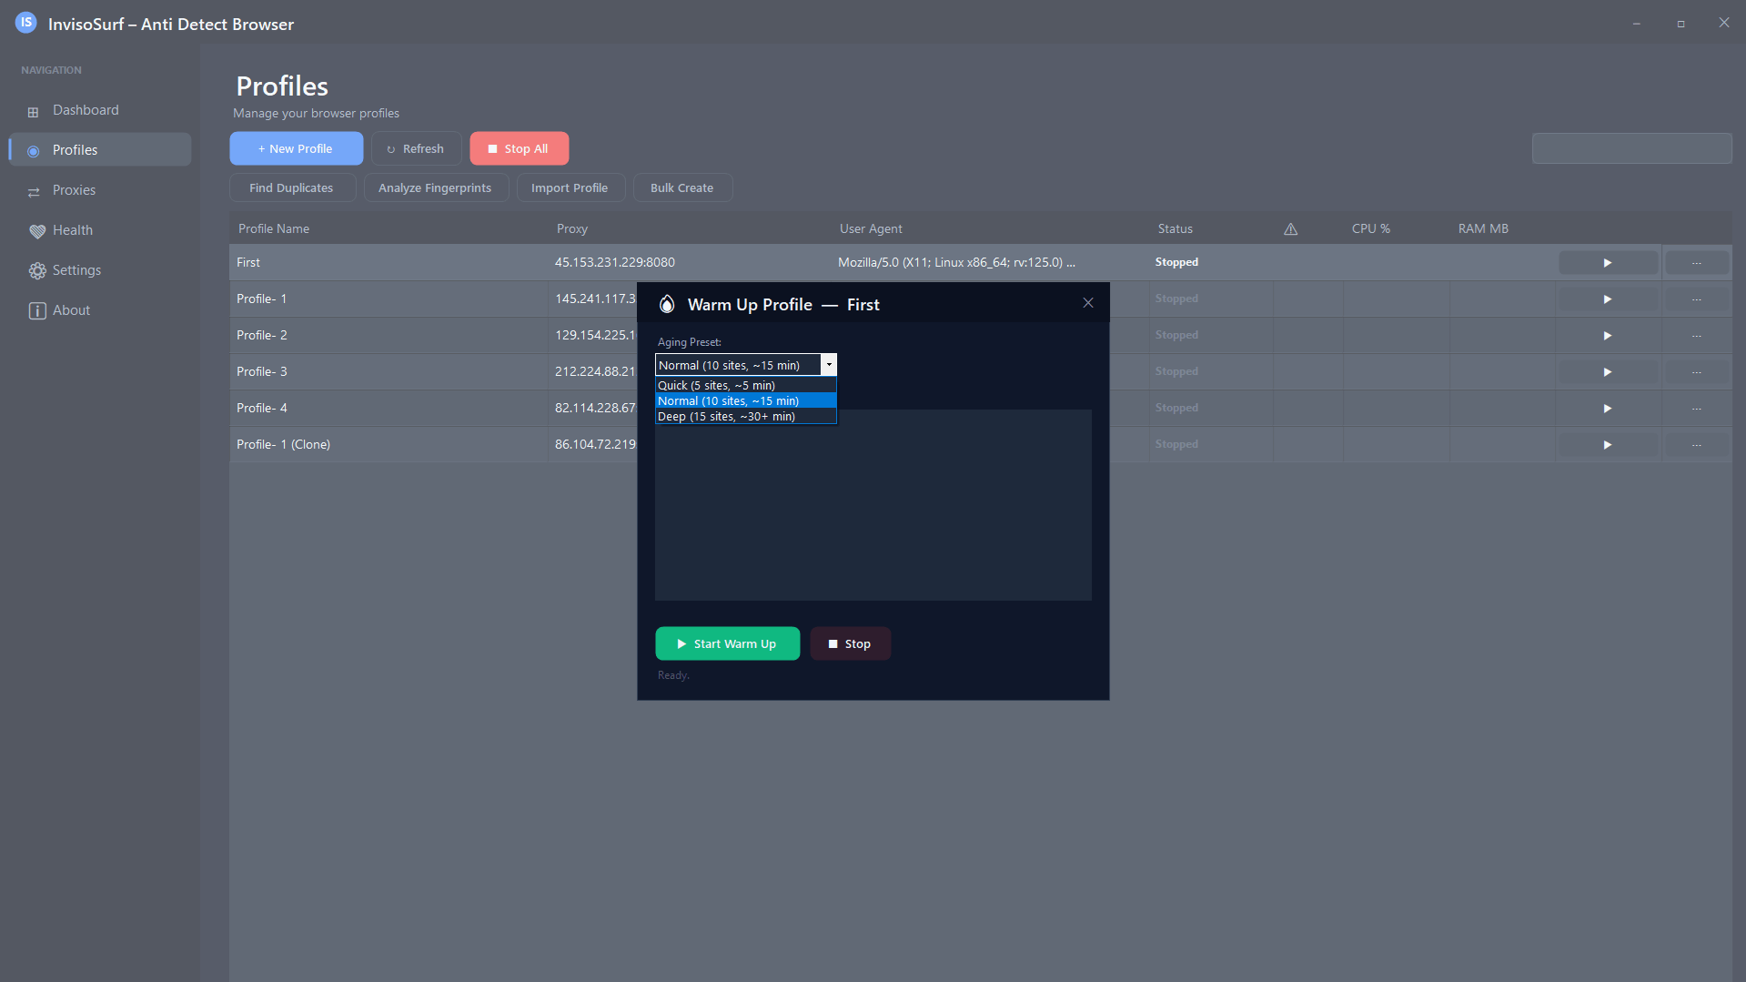This screenshot has width=1746, height=982.
Task: Open more options for Profile- 1
Action: [1697, 299]
